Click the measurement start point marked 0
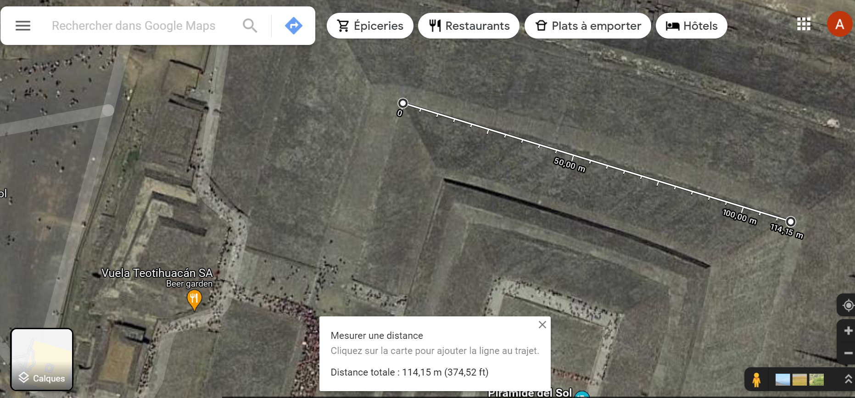 click(402, 103)
